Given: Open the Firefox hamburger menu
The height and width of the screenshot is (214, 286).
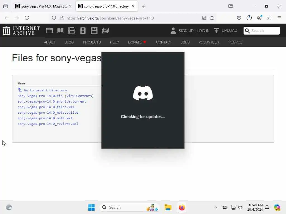Looking at the screenshot, I should click(279, 18).
